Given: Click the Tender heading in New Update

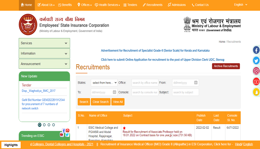Looking at the screenshot, I should 26,85.
